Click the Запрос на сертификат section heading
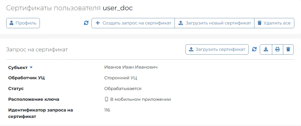Viewport: 301px width, 126px height. 37,50
